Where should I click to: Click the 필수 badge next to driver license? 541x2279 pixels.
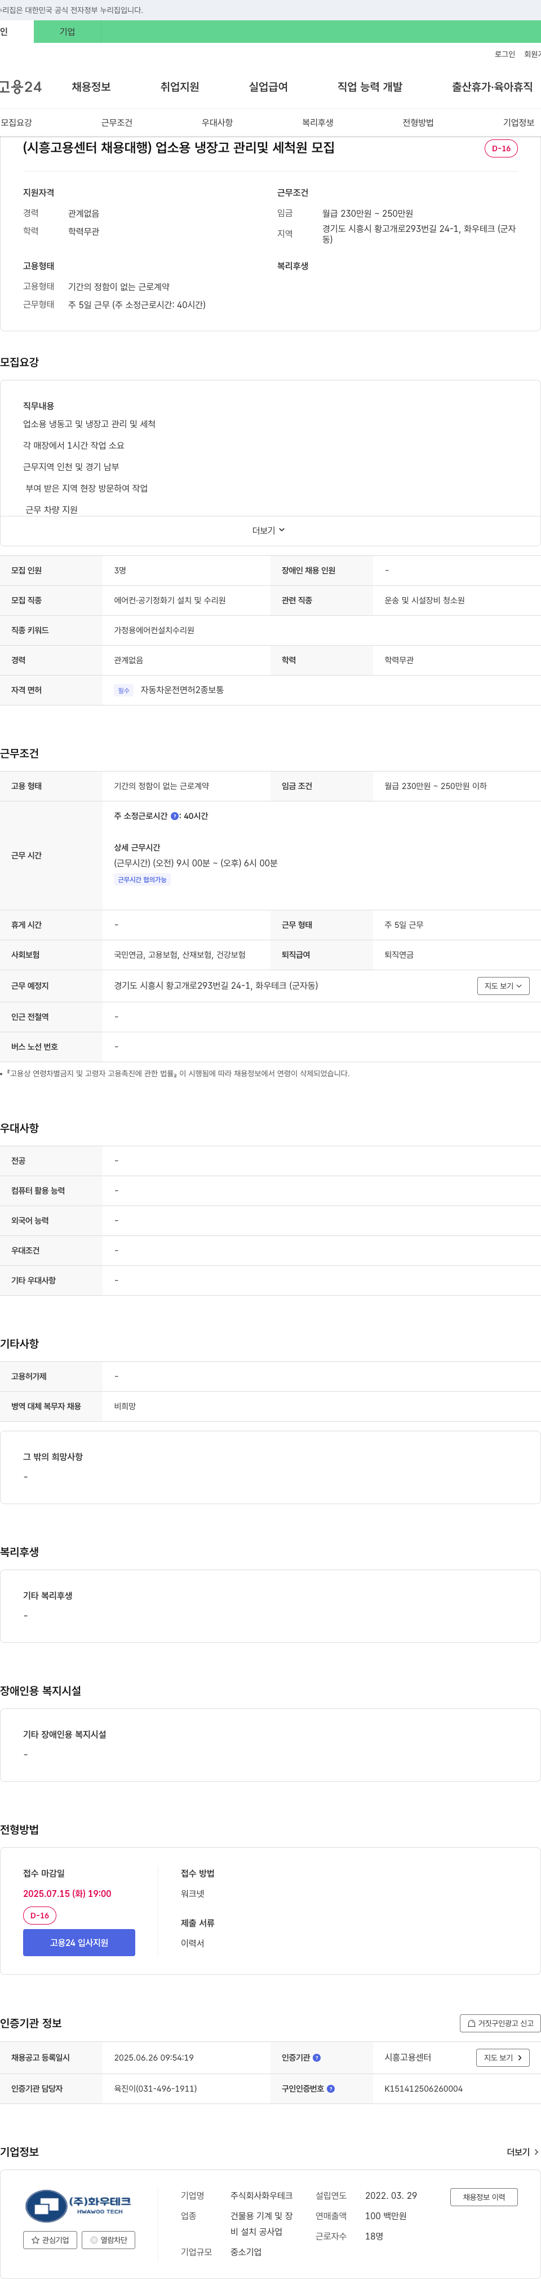click(124, 690)
